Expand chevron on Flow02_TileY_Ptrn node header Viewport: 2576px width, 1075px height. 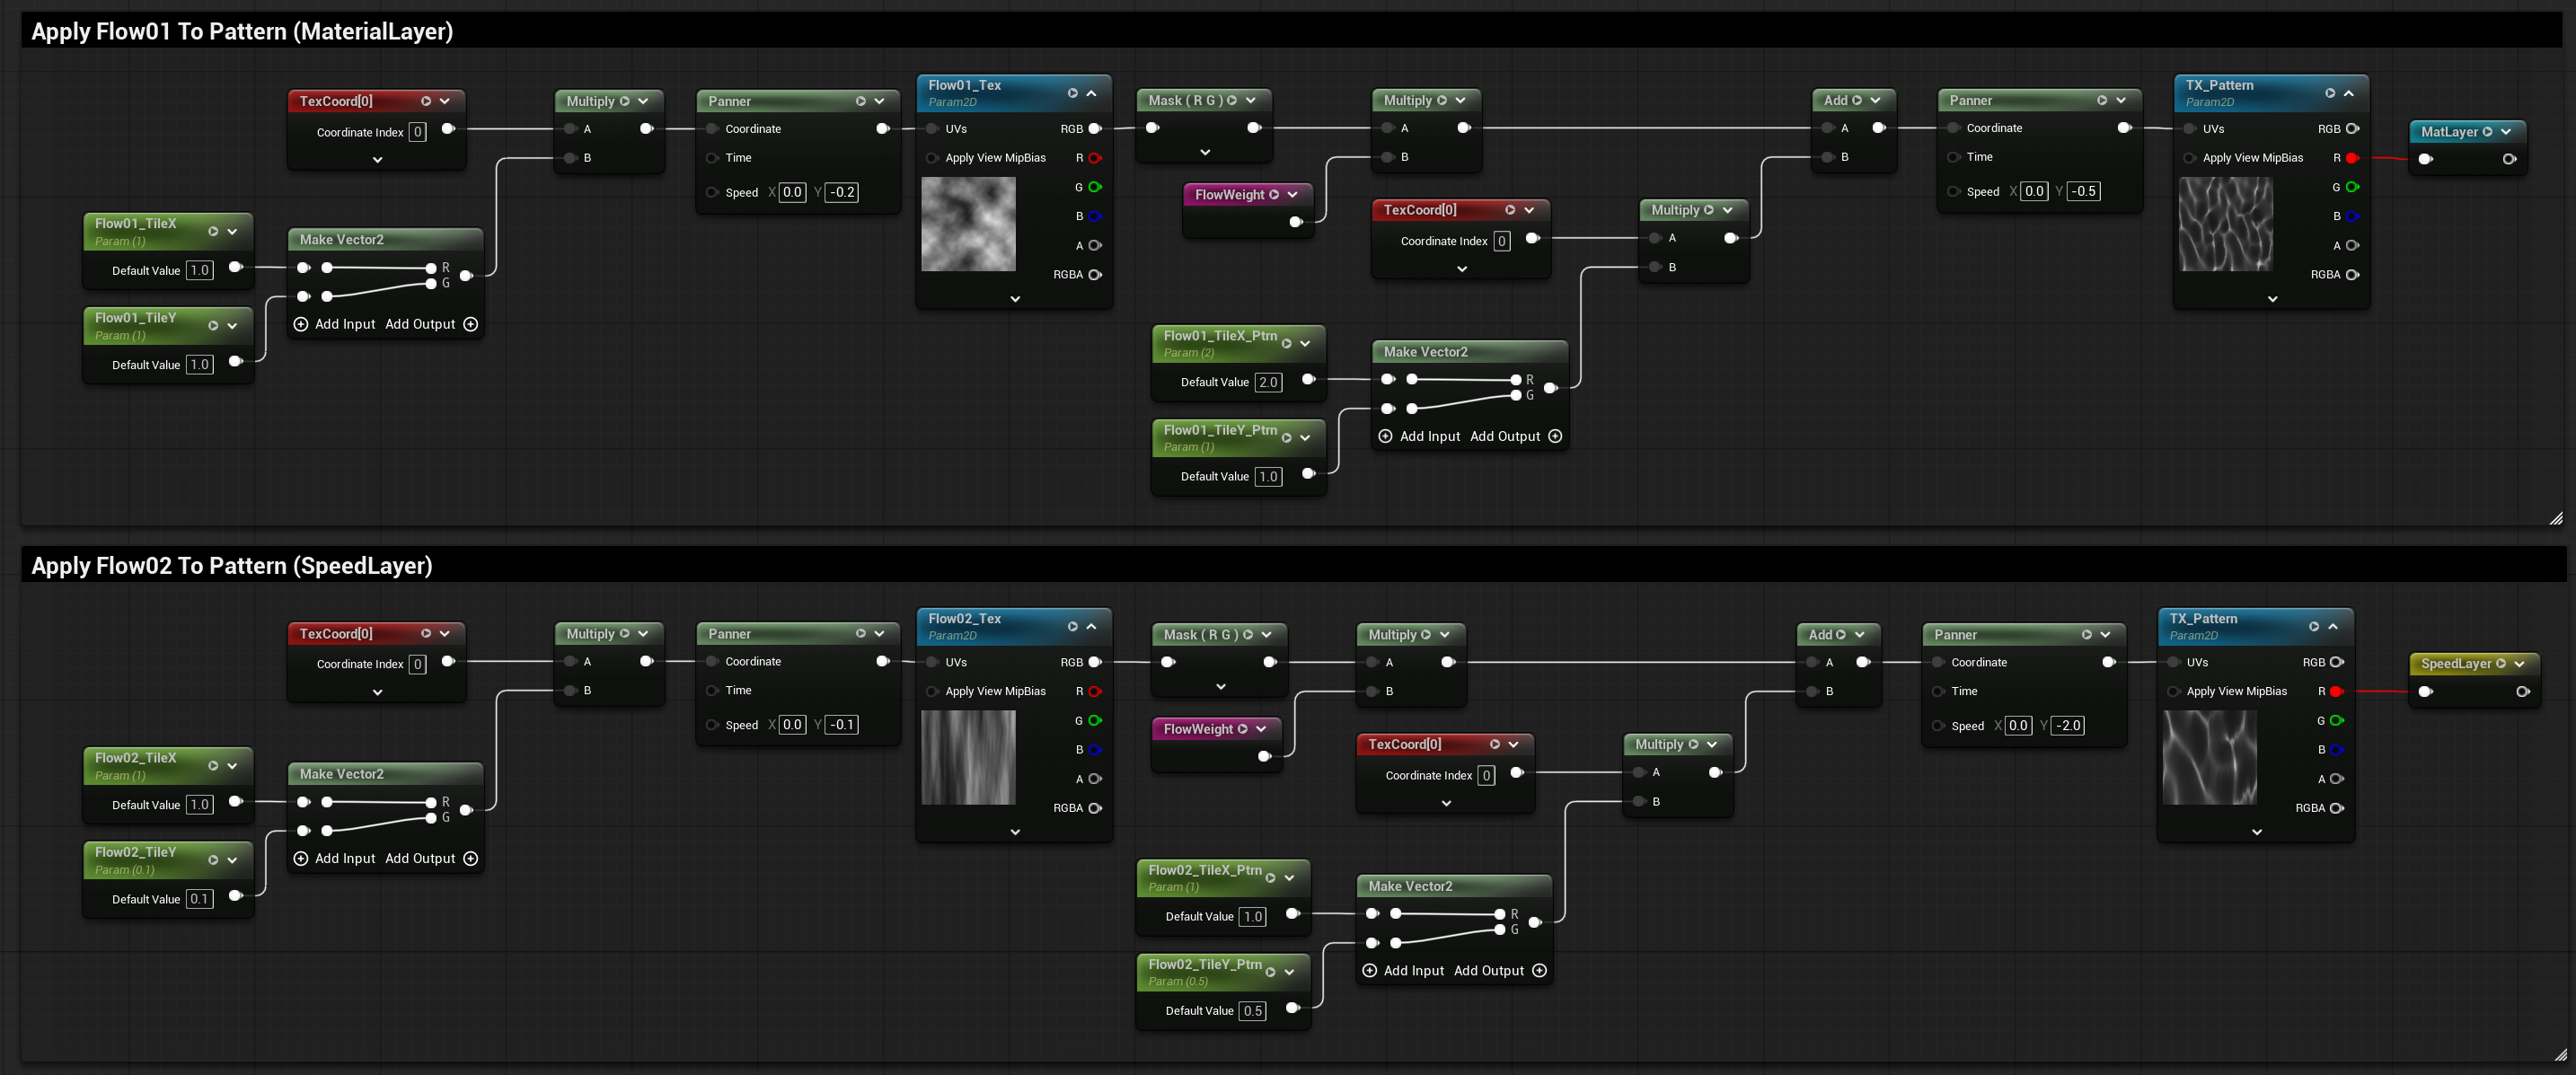1290,972
